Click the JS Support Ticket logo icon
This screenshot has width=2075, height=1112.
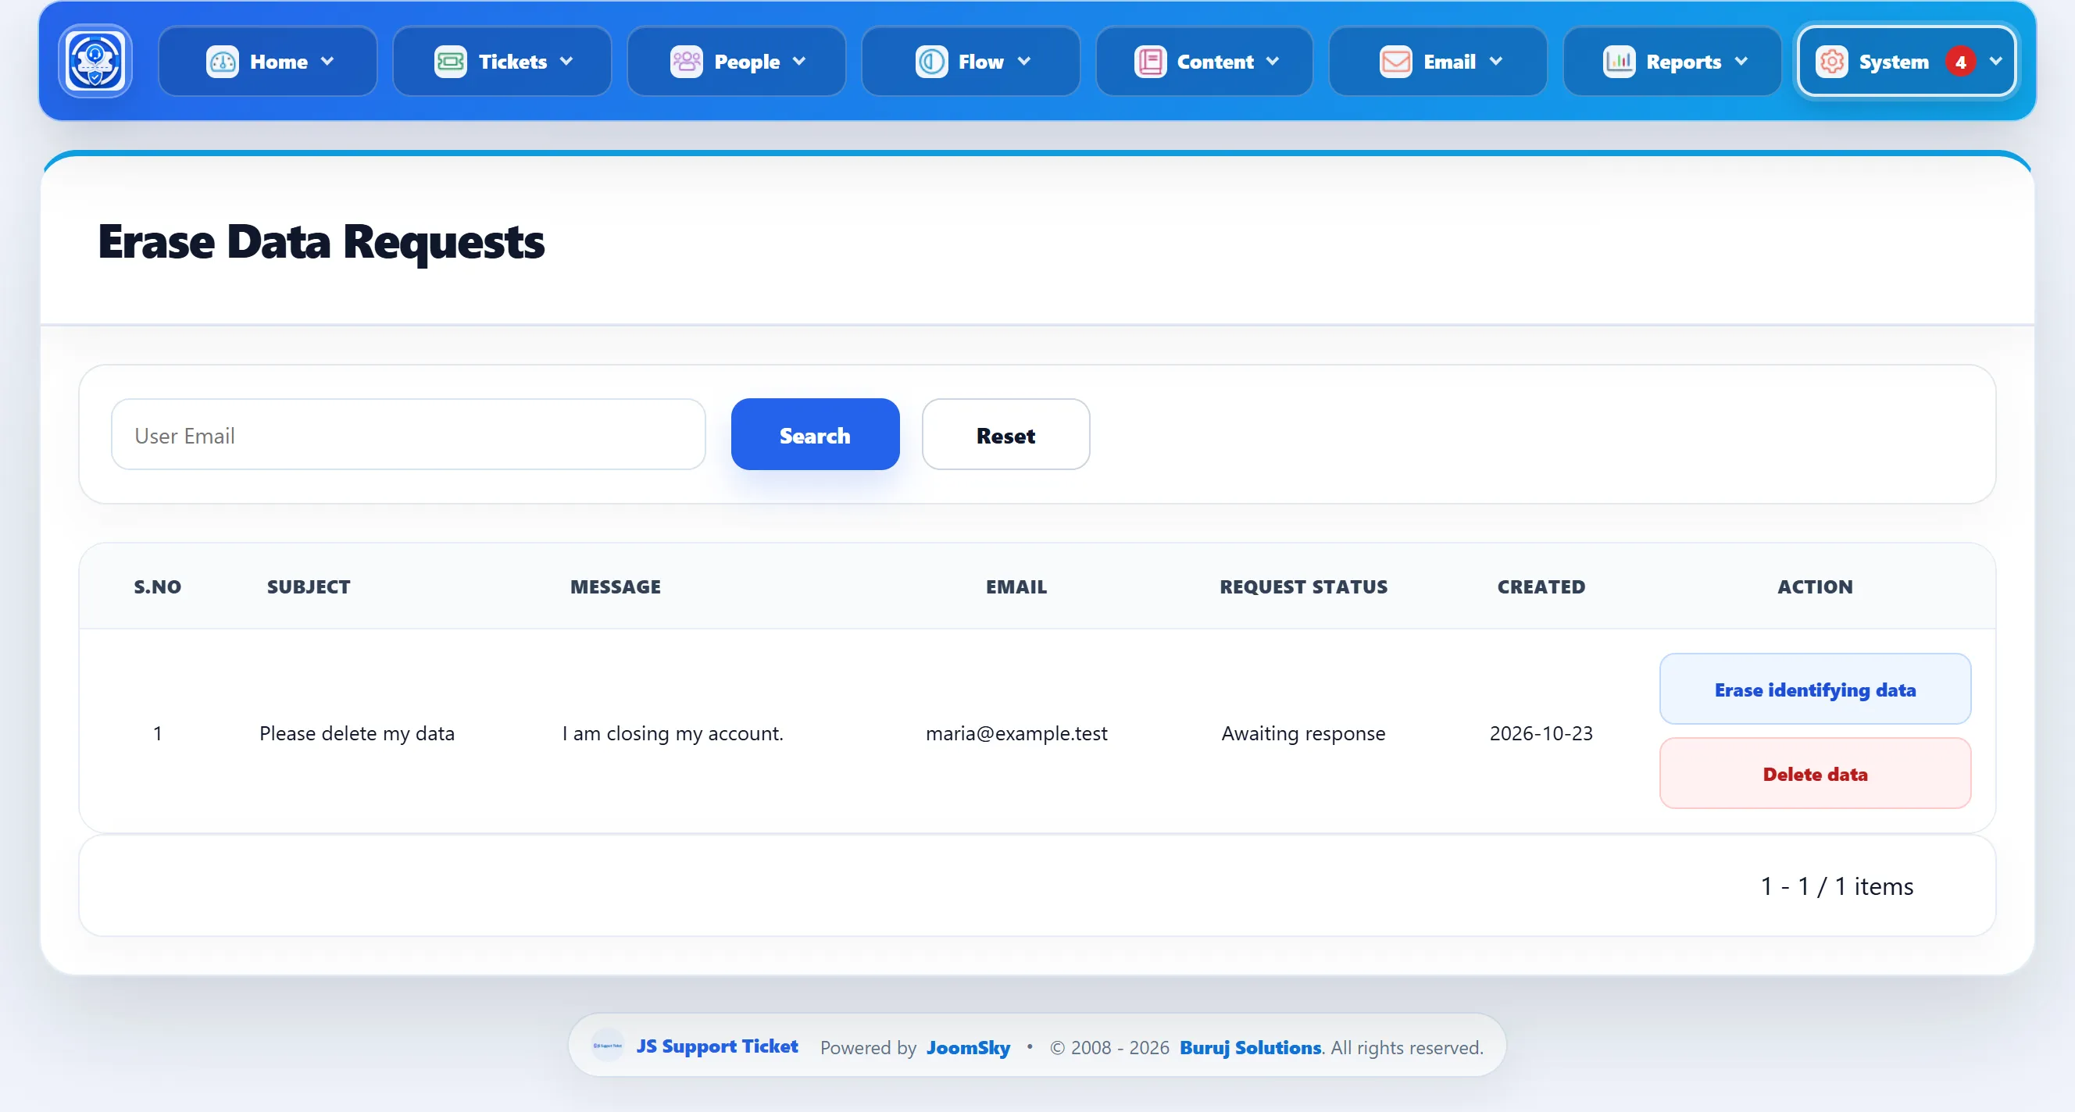click(x=95, y=61)
